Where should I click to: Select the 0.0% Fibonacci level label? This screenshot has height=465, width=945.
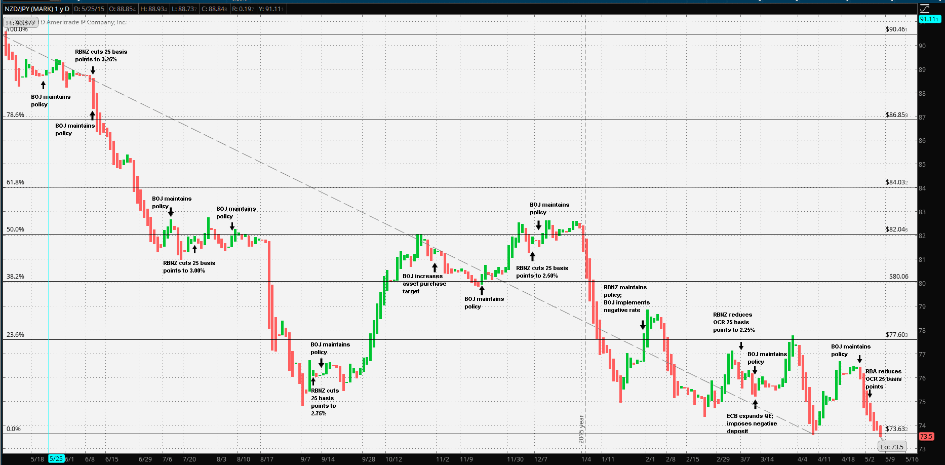point(14,429)
